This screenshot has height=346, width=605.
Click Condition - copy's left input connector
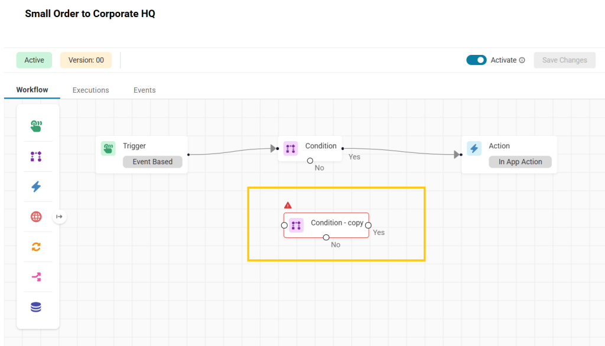(x=284, y=226)
